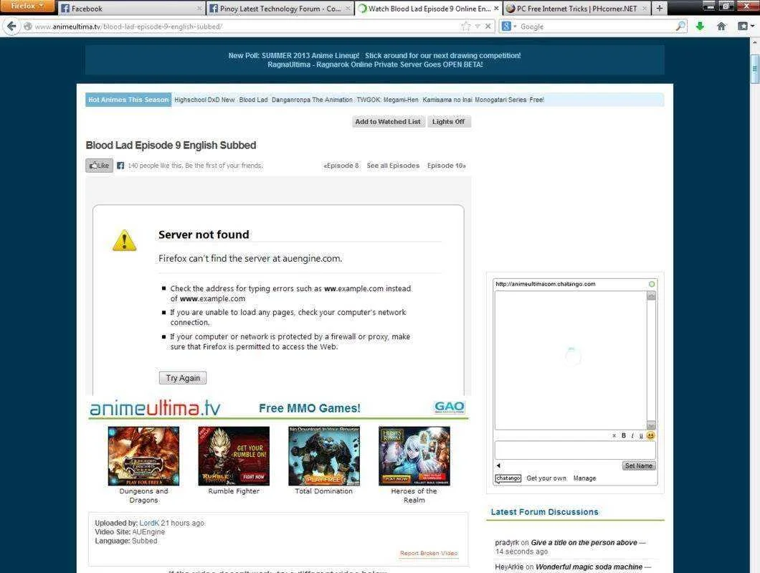Screen dimensions: 760x573
Task: Click Report Broken Video link
Action: coord(429,553)
